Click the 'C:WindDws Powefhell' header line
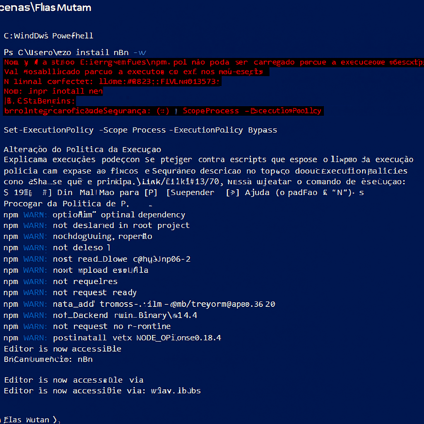Screen dimensions: 424x424 point(48,36)
